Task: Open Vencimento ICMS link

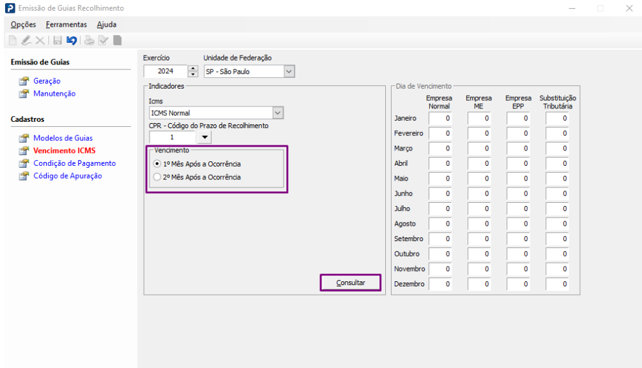Action: click(65, 151)
